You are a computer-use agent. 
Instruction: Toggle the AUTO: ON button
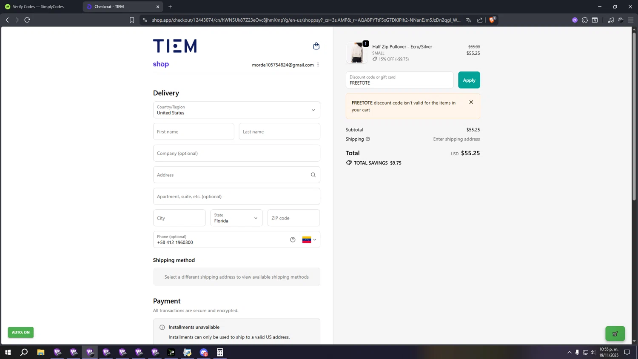[20, 332]
